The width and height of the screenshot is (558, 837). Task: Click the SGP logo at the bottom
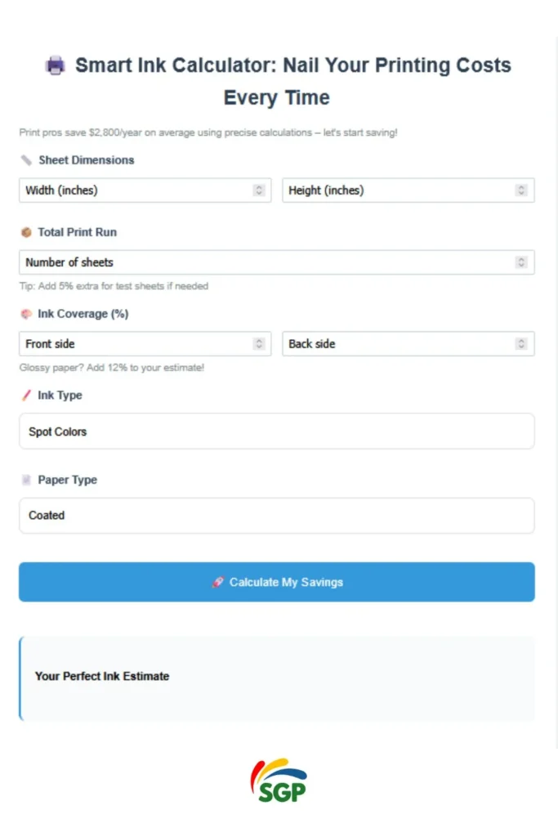pyautogui.click(x=278, y=780)
